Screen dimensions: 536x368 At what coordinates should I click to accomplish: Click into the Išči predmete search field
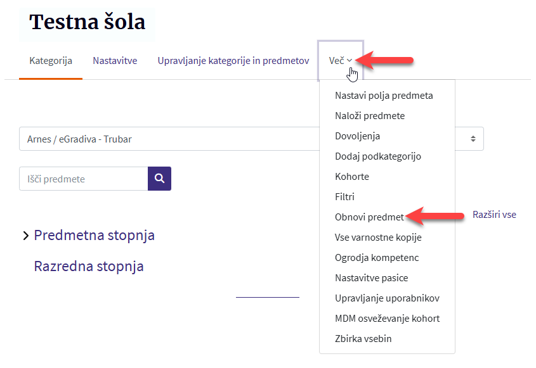pos(83,179)
